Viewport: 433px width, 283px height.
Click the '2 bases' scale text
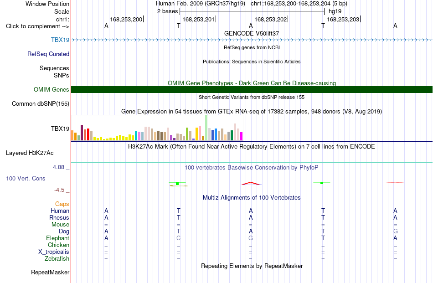pos(168,11)
